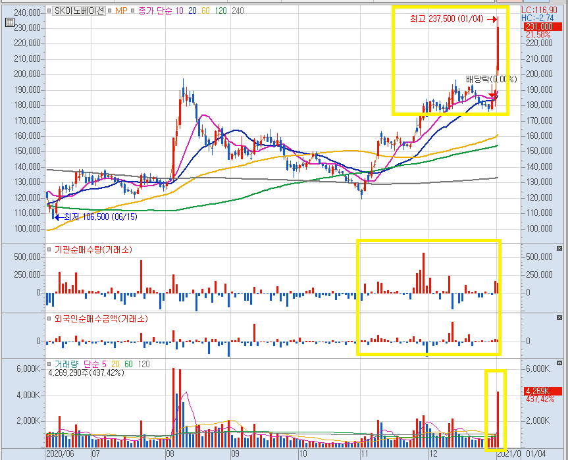Click the 단순 5 volume average label
Screen dimensions: 568x460
(95, 364)
